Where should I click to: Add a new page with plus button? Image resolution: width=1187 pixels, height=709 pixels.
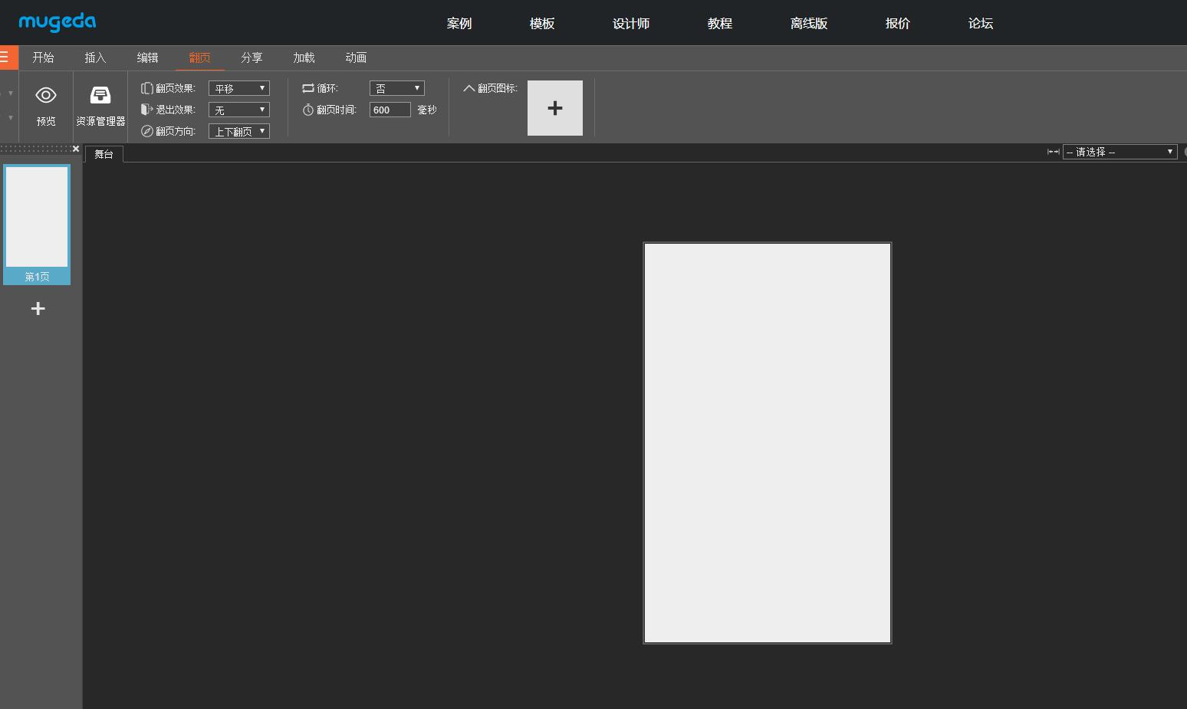click(38, 308)
